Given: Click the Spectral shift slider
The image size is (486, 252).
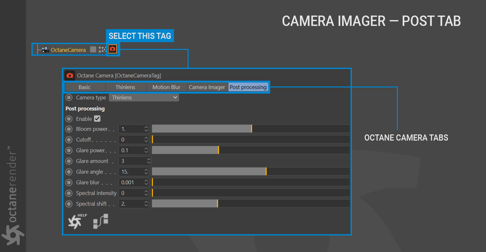Looking at the screenshot, I should click(250, 204).
